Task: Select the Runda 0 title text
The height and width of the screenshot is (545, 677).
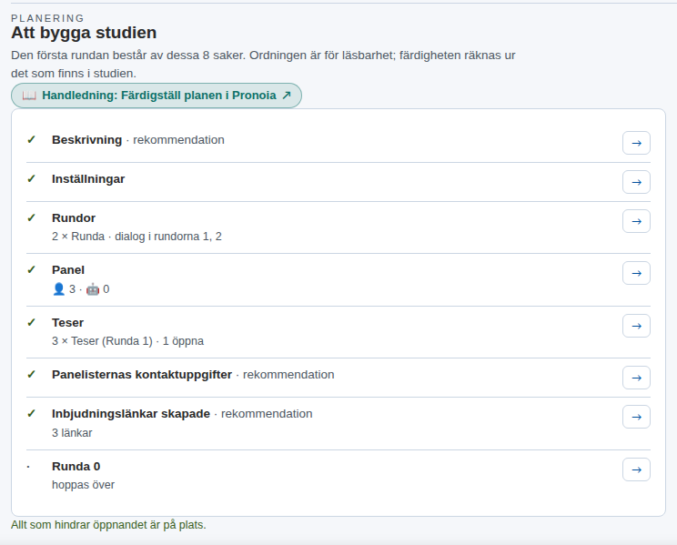Action: point(76,467)
